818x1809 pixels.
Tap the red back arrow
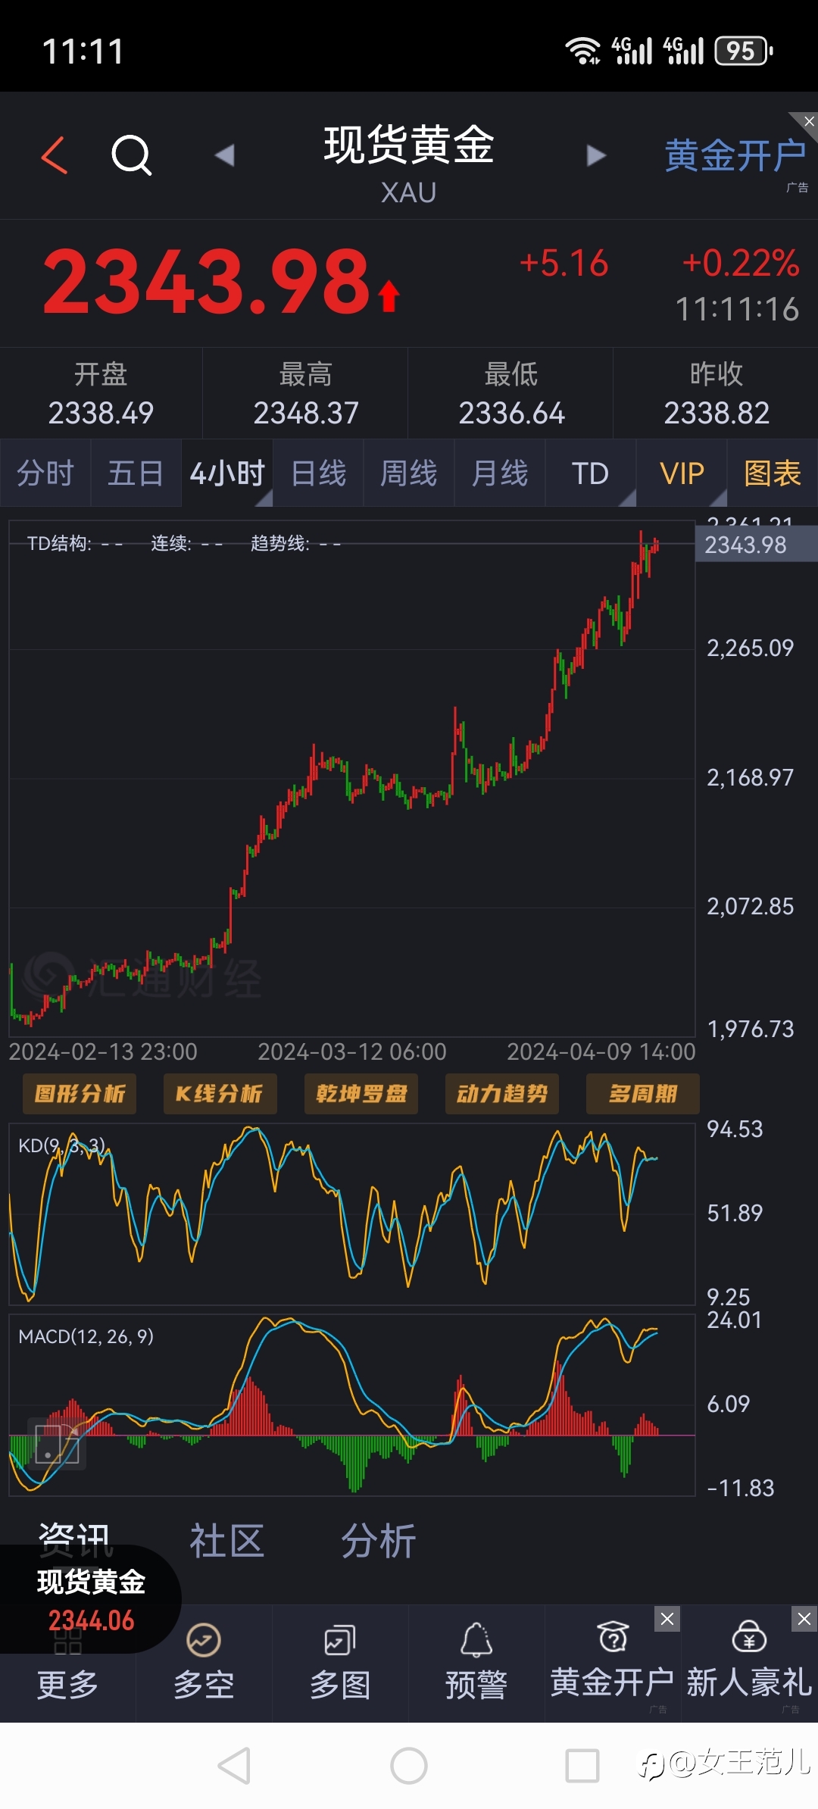[x=55, y=155]
